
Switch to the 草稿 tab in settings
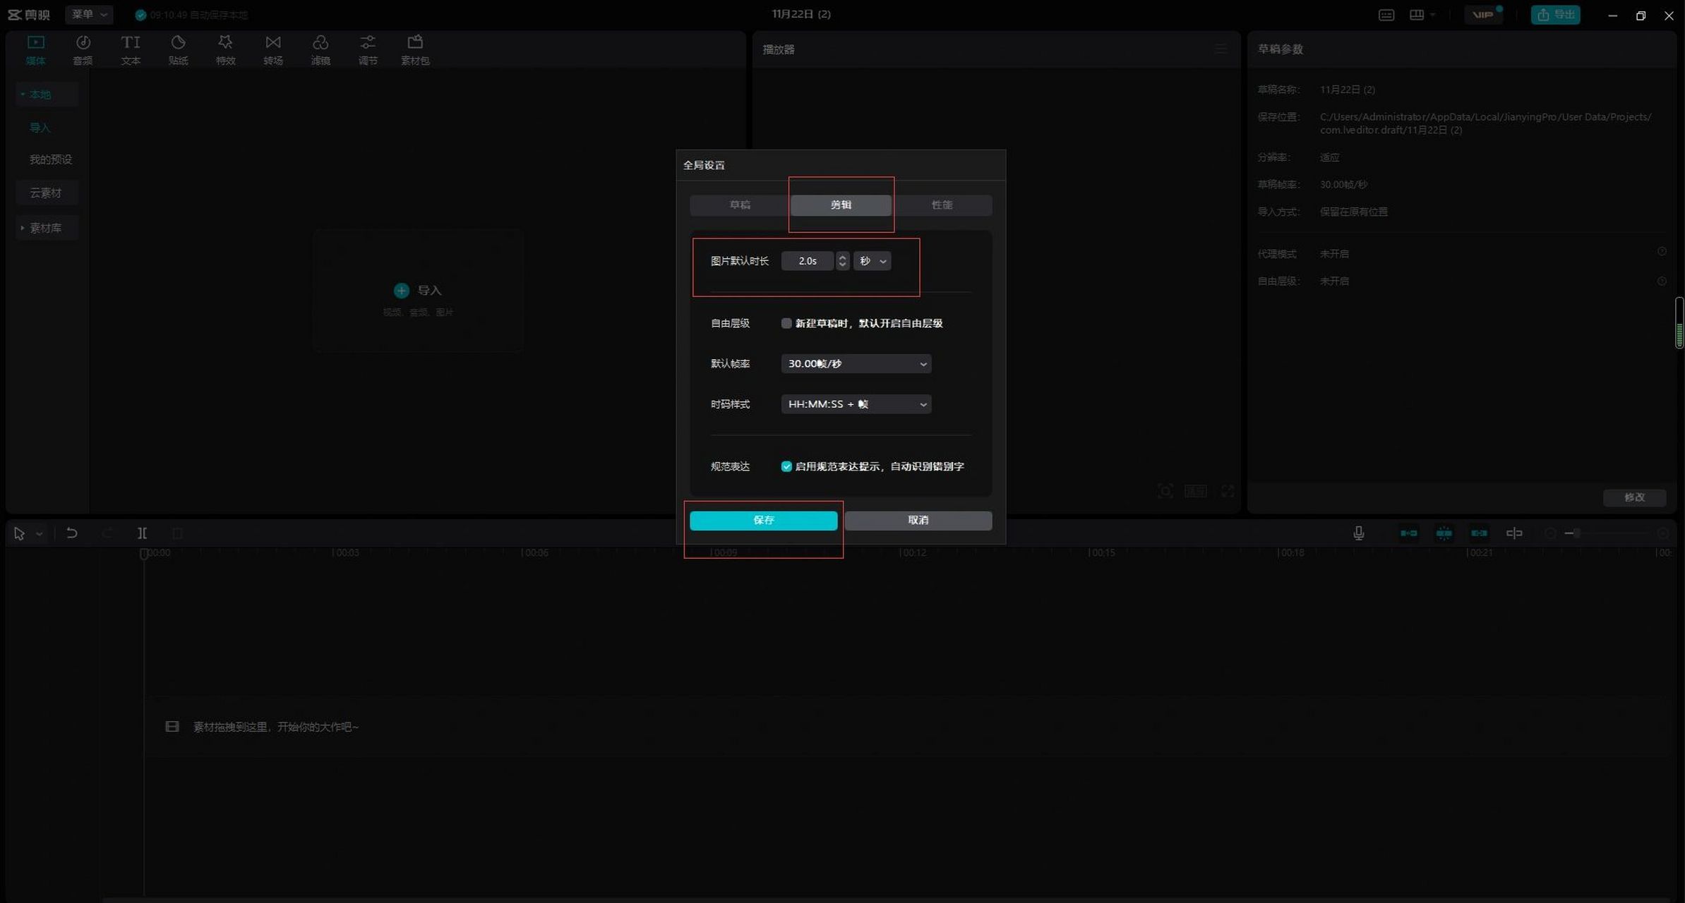tap(740, 205)
